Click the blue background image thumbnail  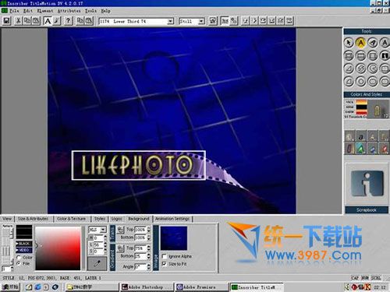174,238
